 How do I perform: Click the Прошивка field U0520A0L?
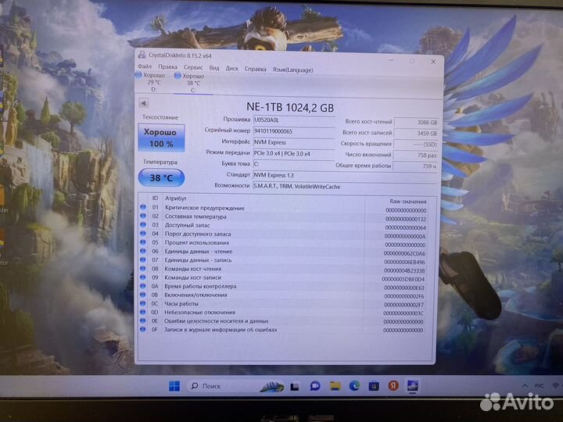(294, 120)
